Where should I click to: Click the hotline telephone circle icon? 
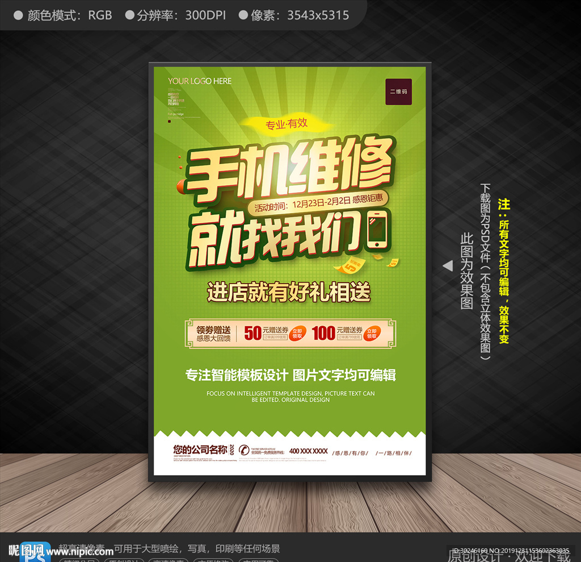243,450
